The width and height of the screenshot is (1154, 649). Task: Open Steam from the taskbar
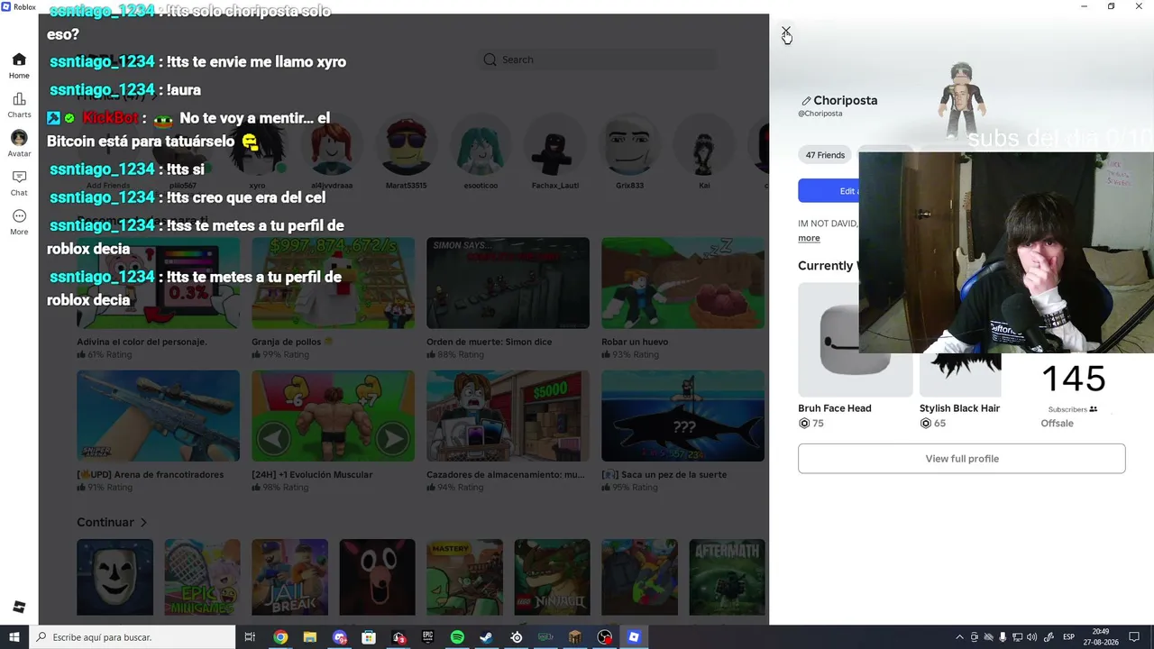click(486, 637)
